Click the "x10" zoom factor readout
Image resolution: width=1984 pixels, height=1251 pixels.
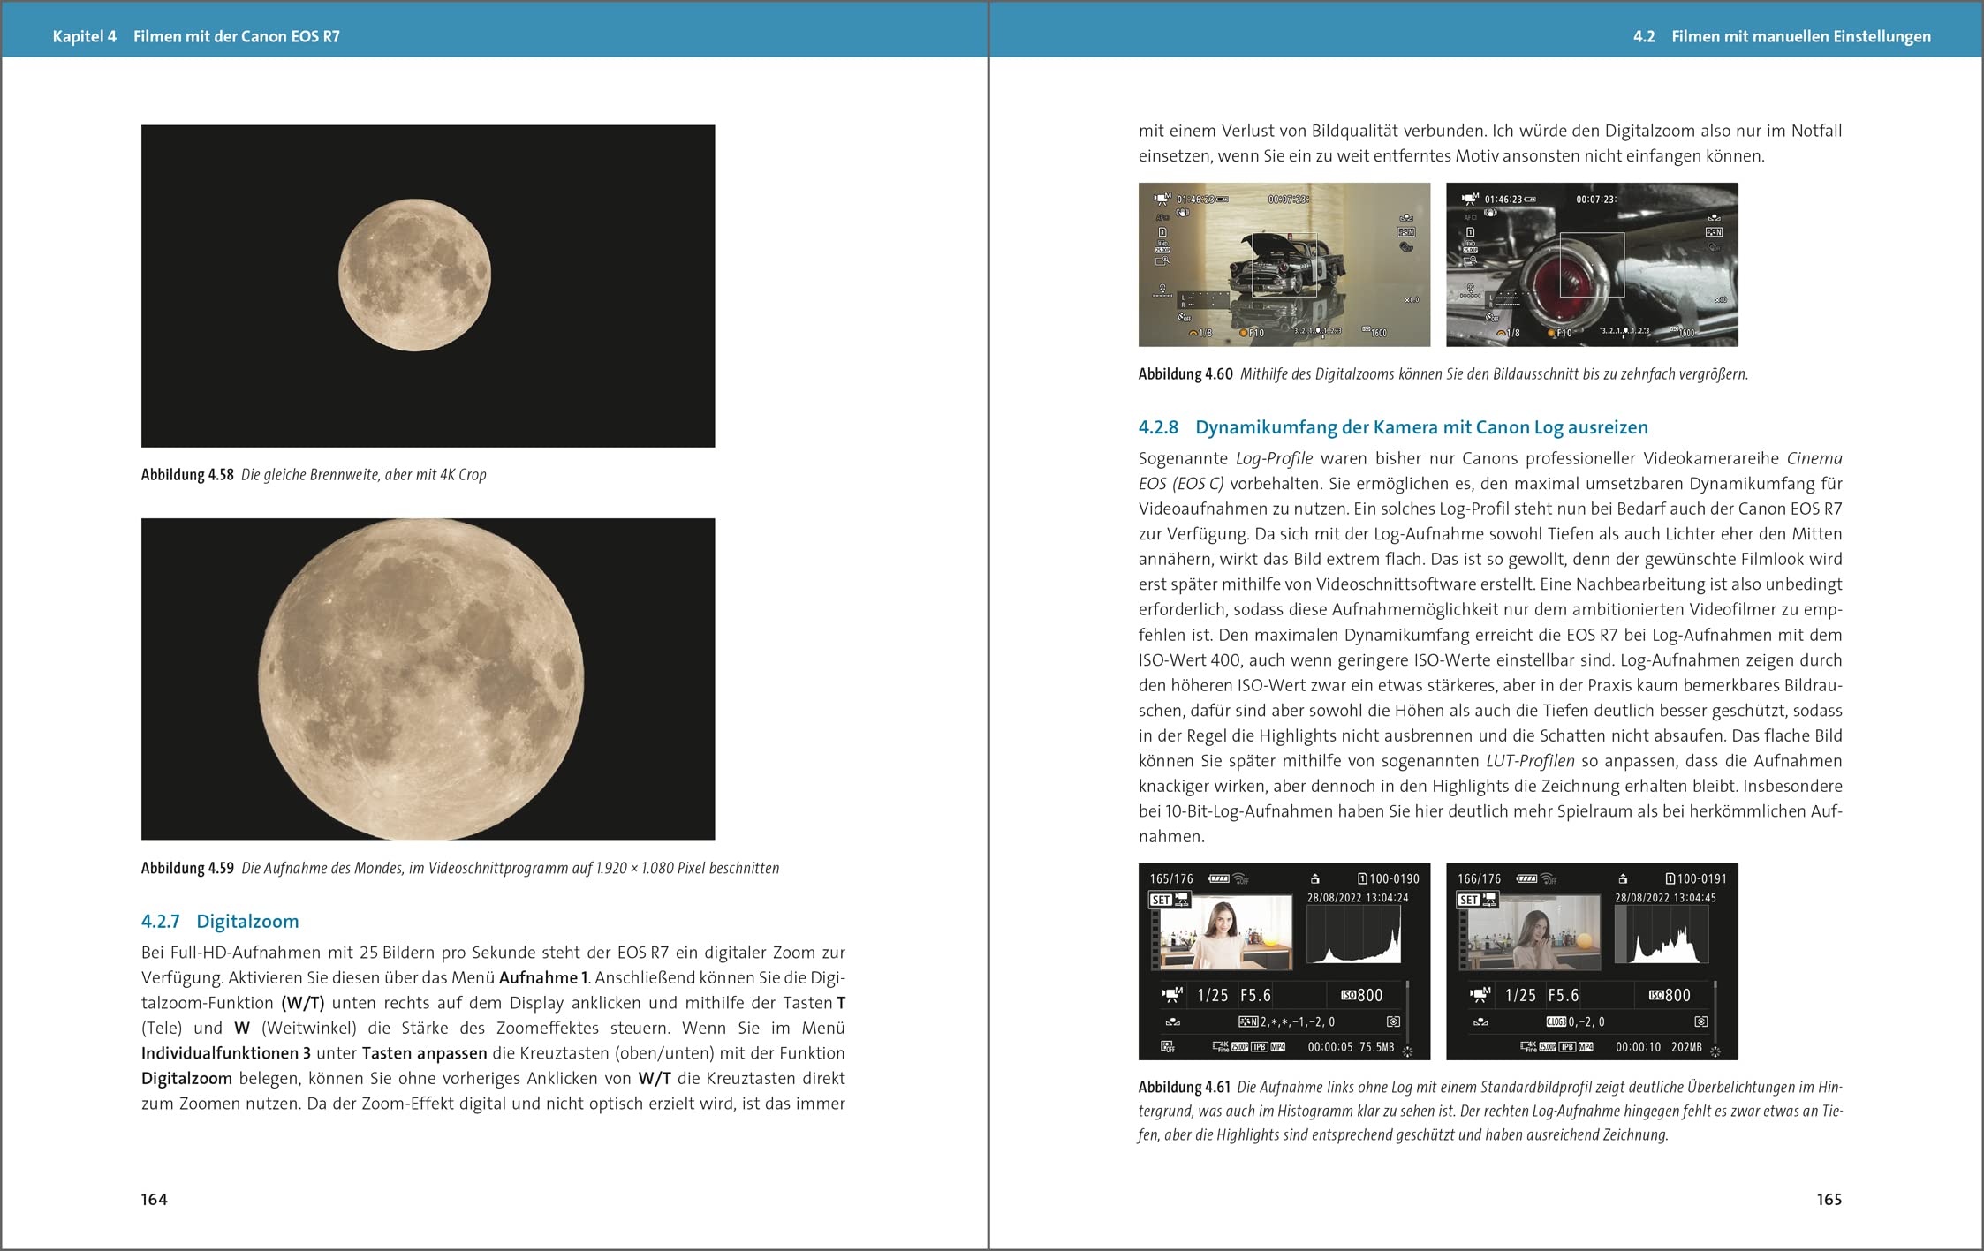click(1721, 300)
